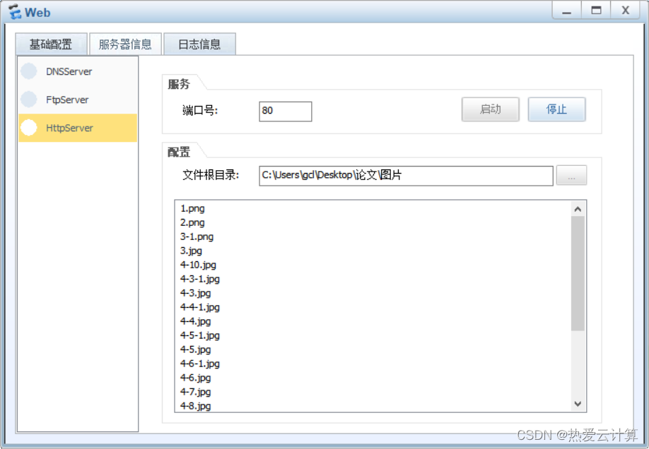649x449 pixels.
Task: Click 停止 to stop the server
Action: [x=556, y=109]
